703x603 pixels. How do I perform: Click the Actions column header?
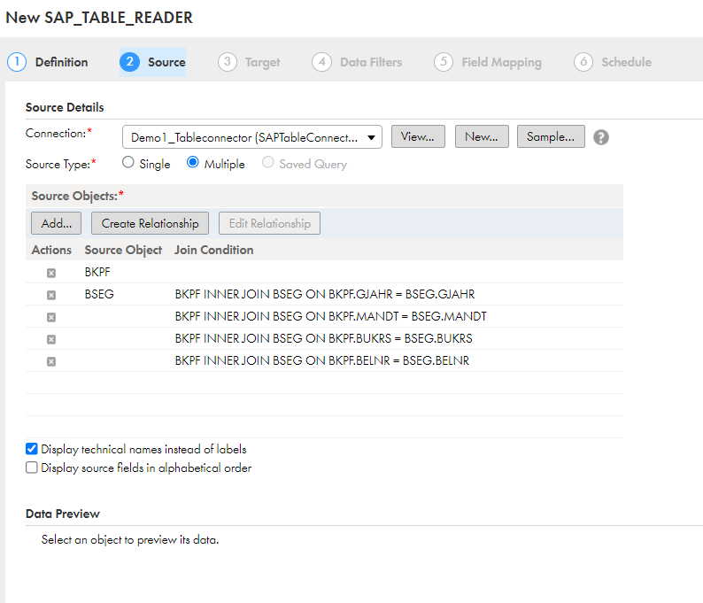(x=51, y=250)
